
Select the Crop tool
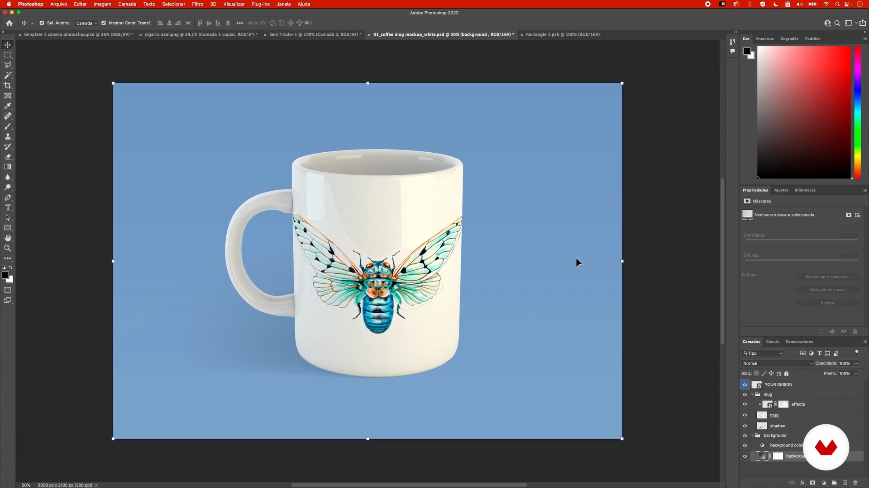click(8, 85)
